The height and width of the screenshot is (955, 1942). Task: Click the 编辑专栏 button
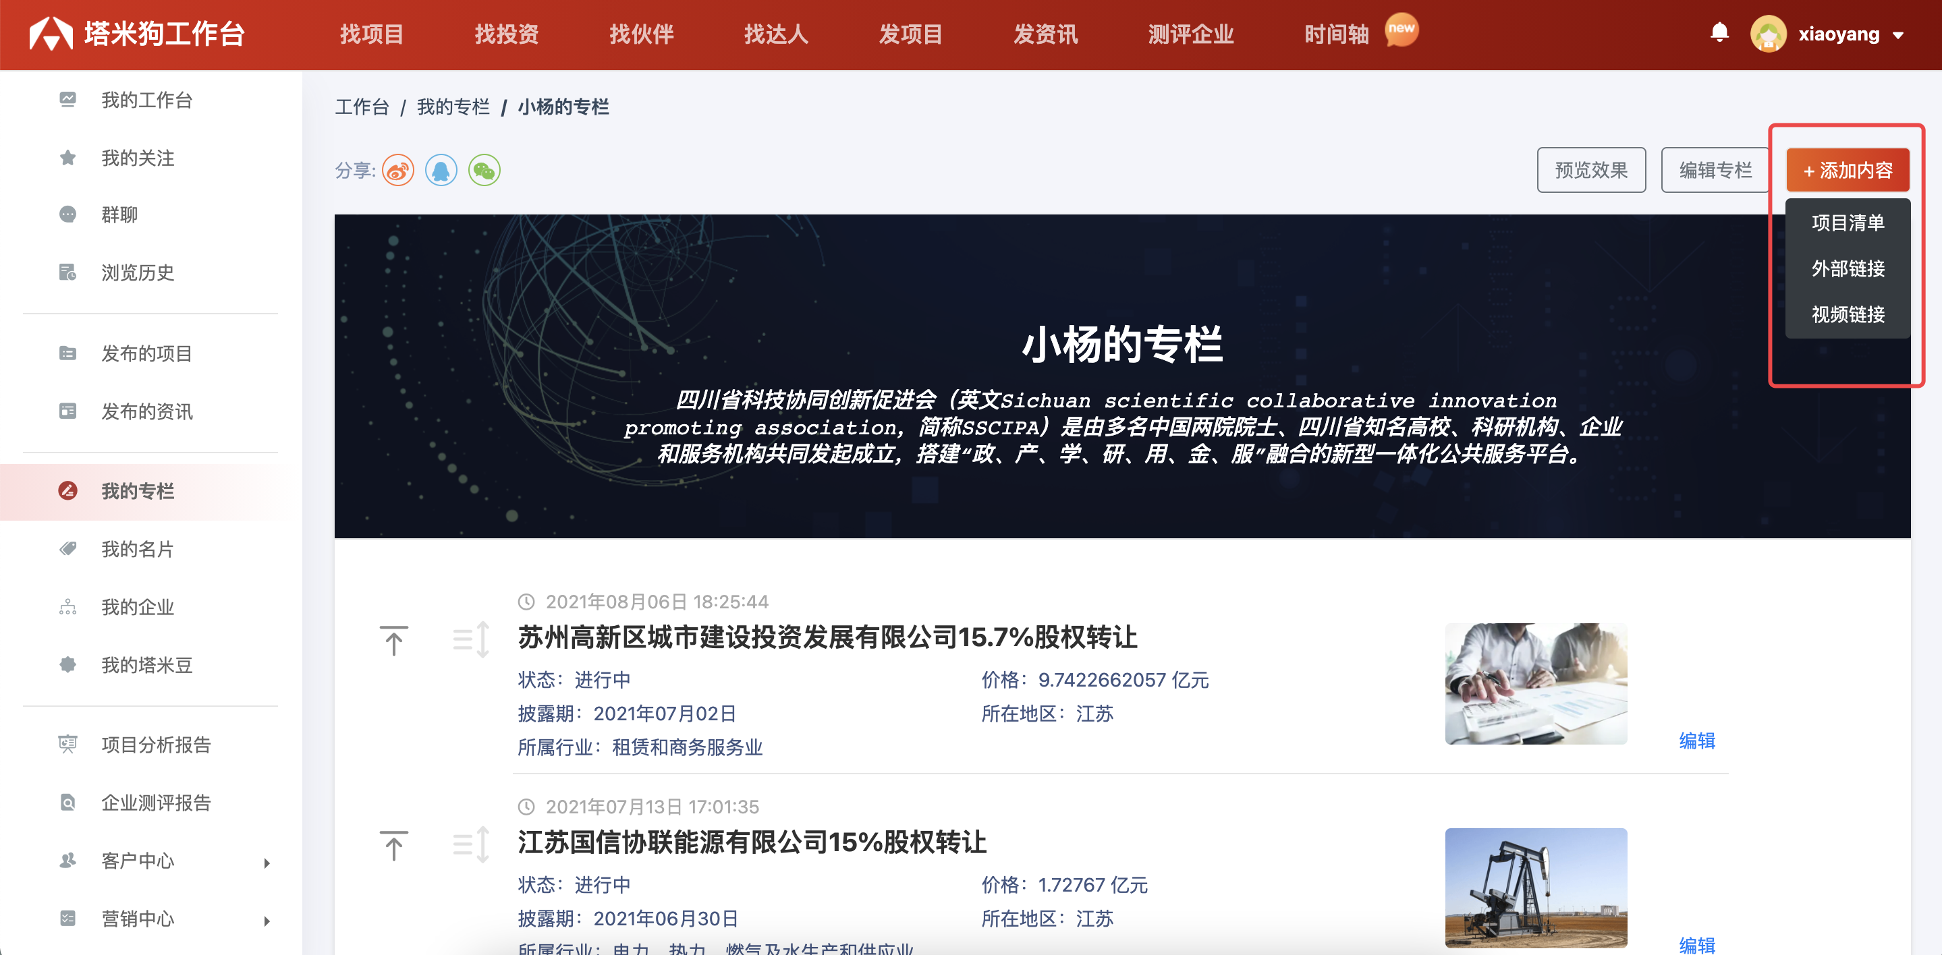point(1716,171)
